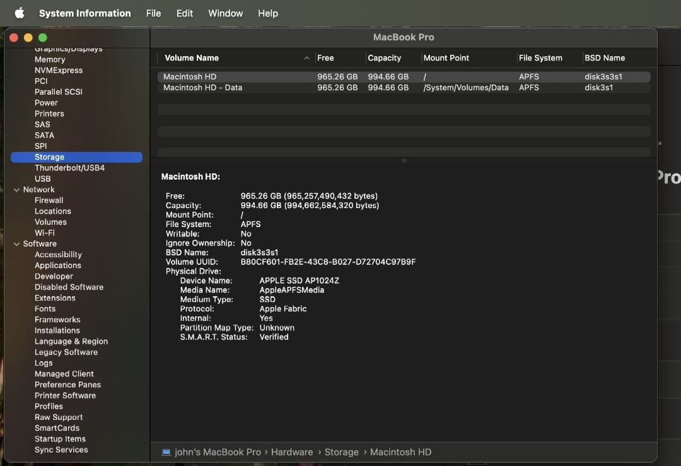Sort by Volume Name column arrow
The width and height of the screenshot is (681, 466).
click(x=306, y=58)
